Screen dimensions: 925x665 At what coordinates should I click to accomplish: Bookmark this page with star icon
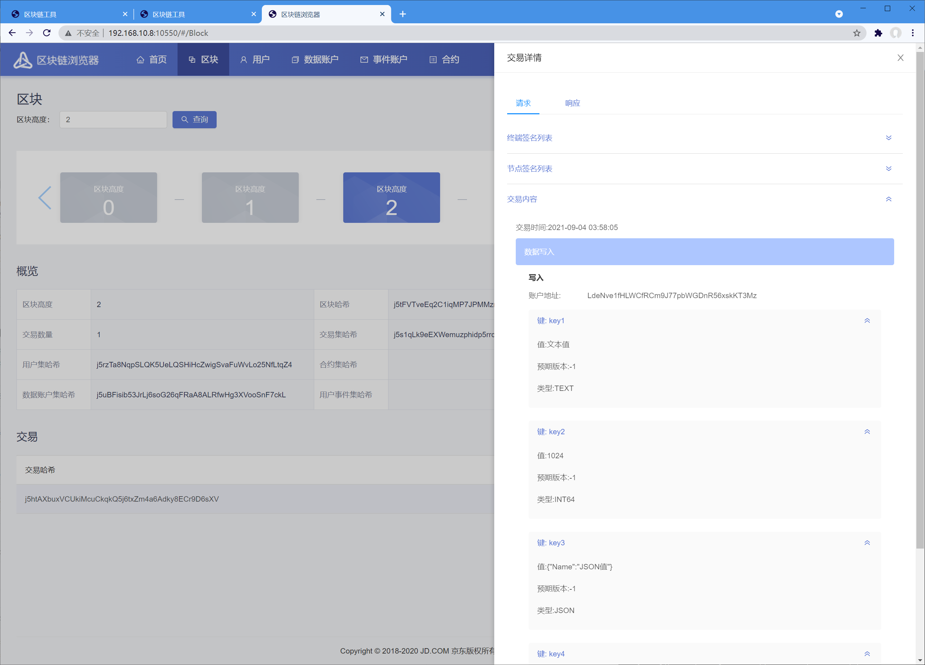(x=856, y=33)
